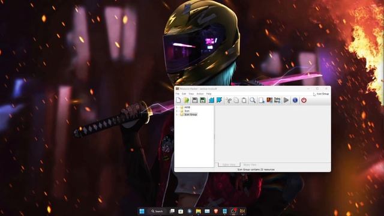Select the Icon Group tree item
384x216 pixels.
191,115
